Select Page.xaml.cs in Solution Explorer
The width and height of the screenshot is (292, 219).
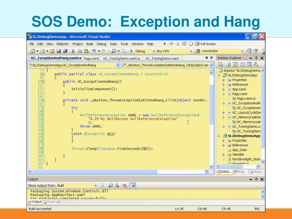246,99
